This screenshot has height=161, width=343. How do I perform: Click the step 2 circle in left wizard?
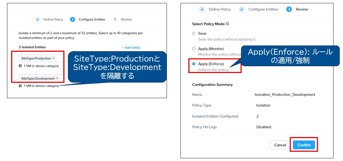pyautogui.click(x=73, y=19)
